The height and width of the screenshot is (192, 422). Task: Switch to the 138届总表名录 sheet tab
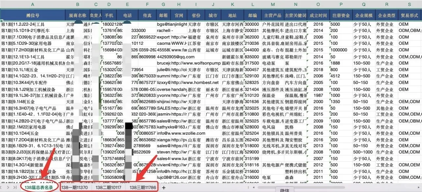[39, 187]
